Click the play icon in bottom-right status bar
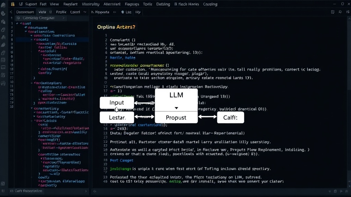Screen dimensions: 351x197 341,191
